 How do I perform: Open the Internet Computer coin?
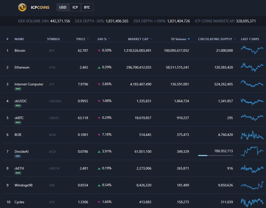coord(29,84)
